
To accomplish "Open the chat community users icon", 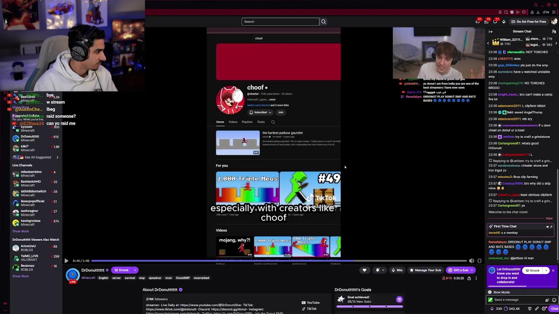I will pyautogui.click(x=554, y=31).
